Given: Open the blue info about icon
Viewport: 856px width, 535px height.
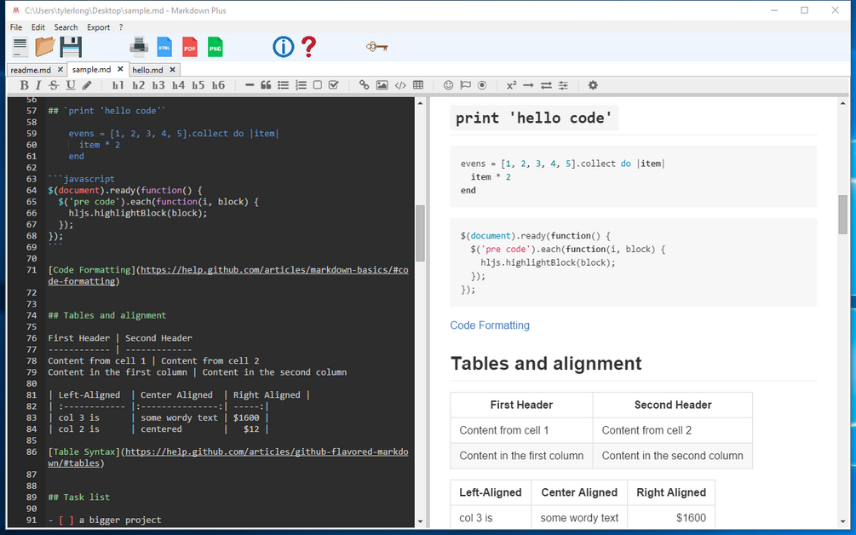Looking at the screenshot, I should point(284,47).
